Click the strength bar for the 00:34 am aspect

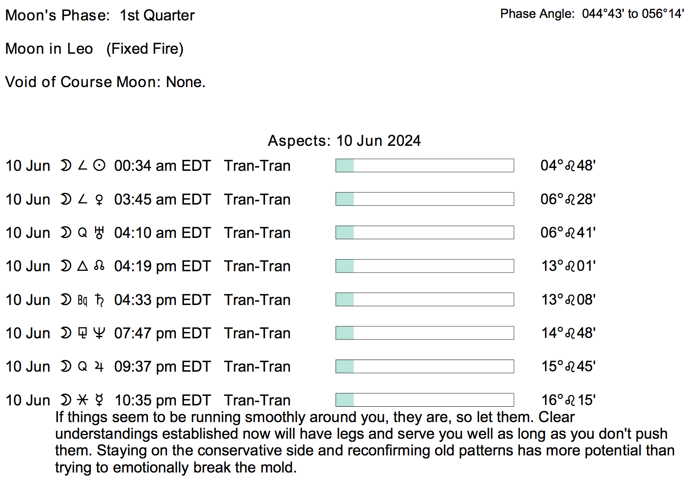point(425,165)
